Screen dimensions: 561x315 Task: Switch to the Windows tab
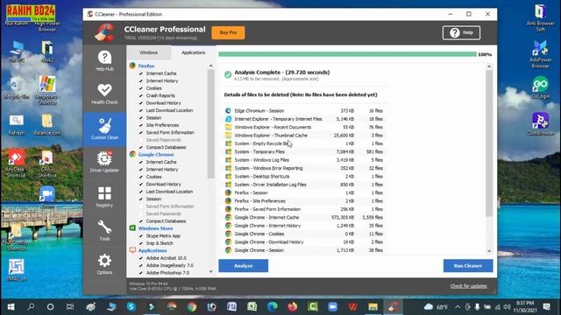click(x=148, y=52)
